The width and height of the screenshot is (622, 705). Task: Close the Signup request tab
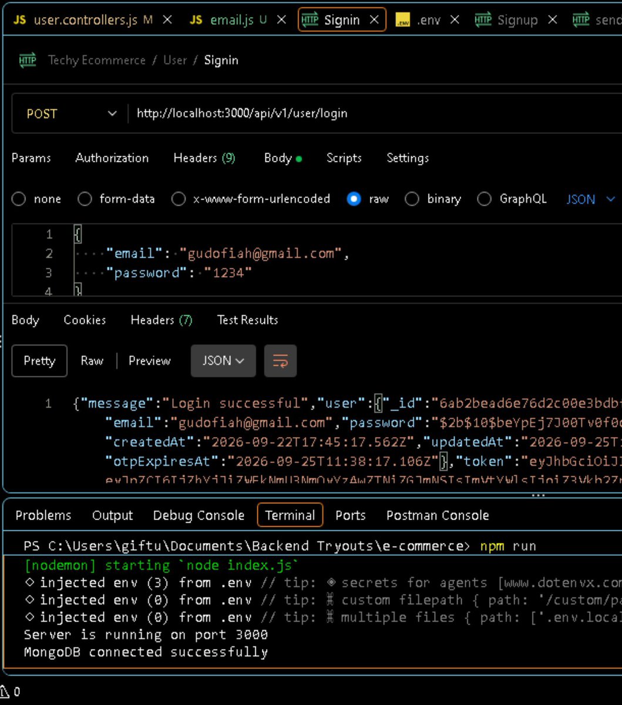[x=552, y=20]
